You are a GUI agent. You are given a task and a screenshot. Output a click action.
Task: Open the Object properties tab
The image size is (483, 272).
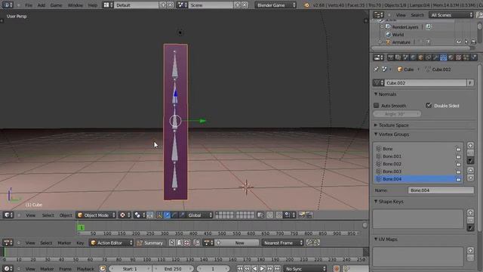point(421,57)
